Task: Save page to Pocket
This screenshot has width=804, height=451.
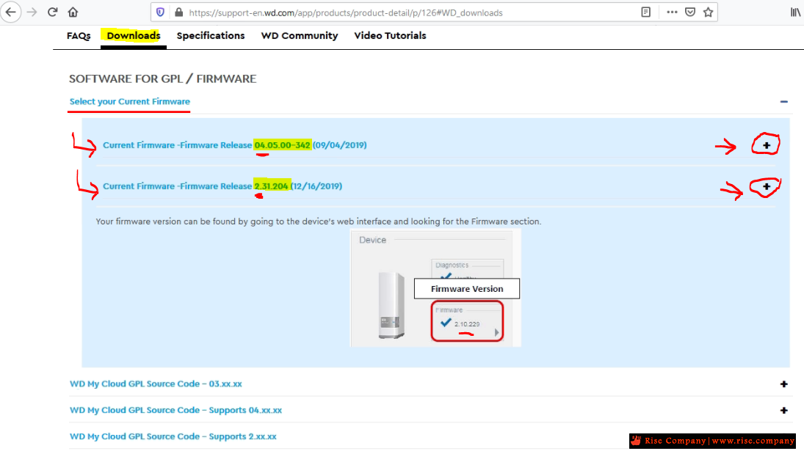Action: (690, 12)
